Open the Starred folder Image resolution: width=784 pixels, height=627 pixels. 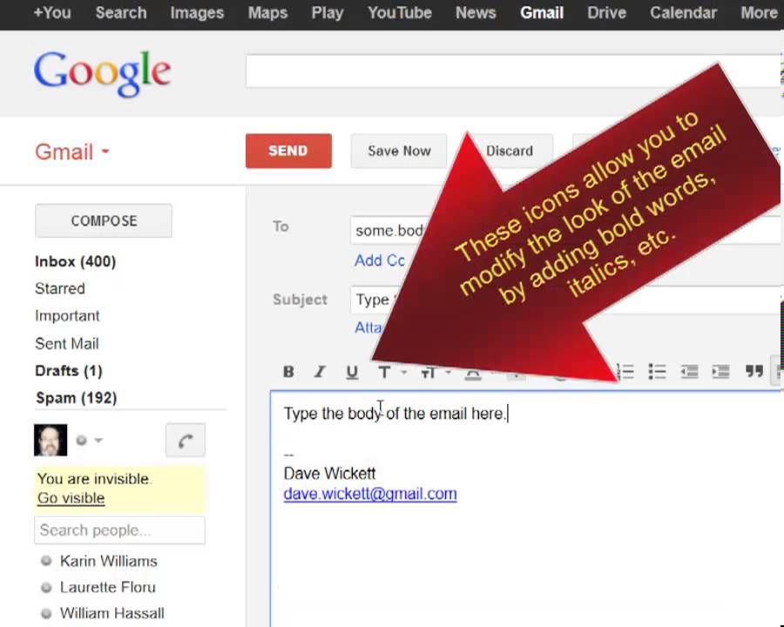(60, 288)
